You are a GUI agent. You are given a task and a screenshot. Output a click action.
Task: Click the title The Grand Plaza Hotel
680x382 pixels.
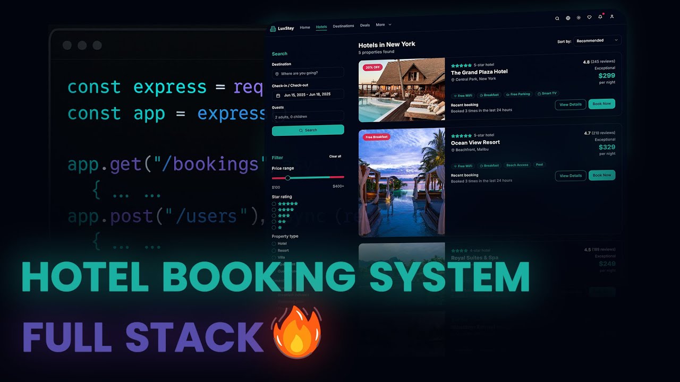point(479,72)
